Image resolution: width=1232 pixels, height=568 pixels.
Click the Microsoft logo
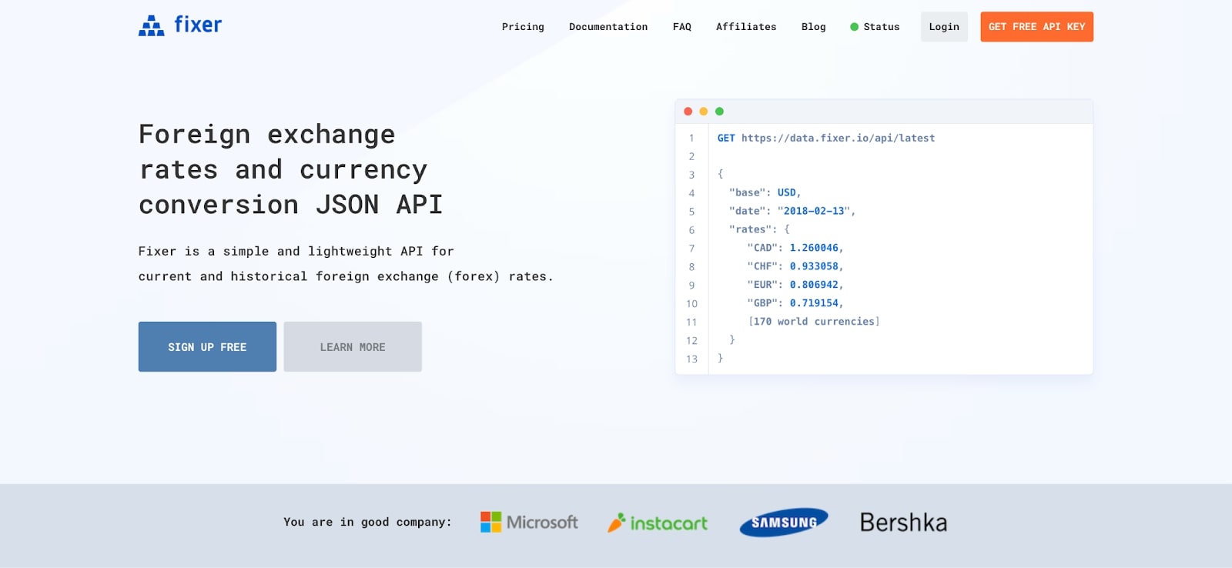[x=529, y=523]
